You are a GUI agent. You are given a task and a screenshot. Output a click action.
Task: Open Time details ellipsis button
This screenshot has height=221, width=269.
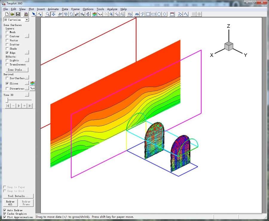click(27, 95)
